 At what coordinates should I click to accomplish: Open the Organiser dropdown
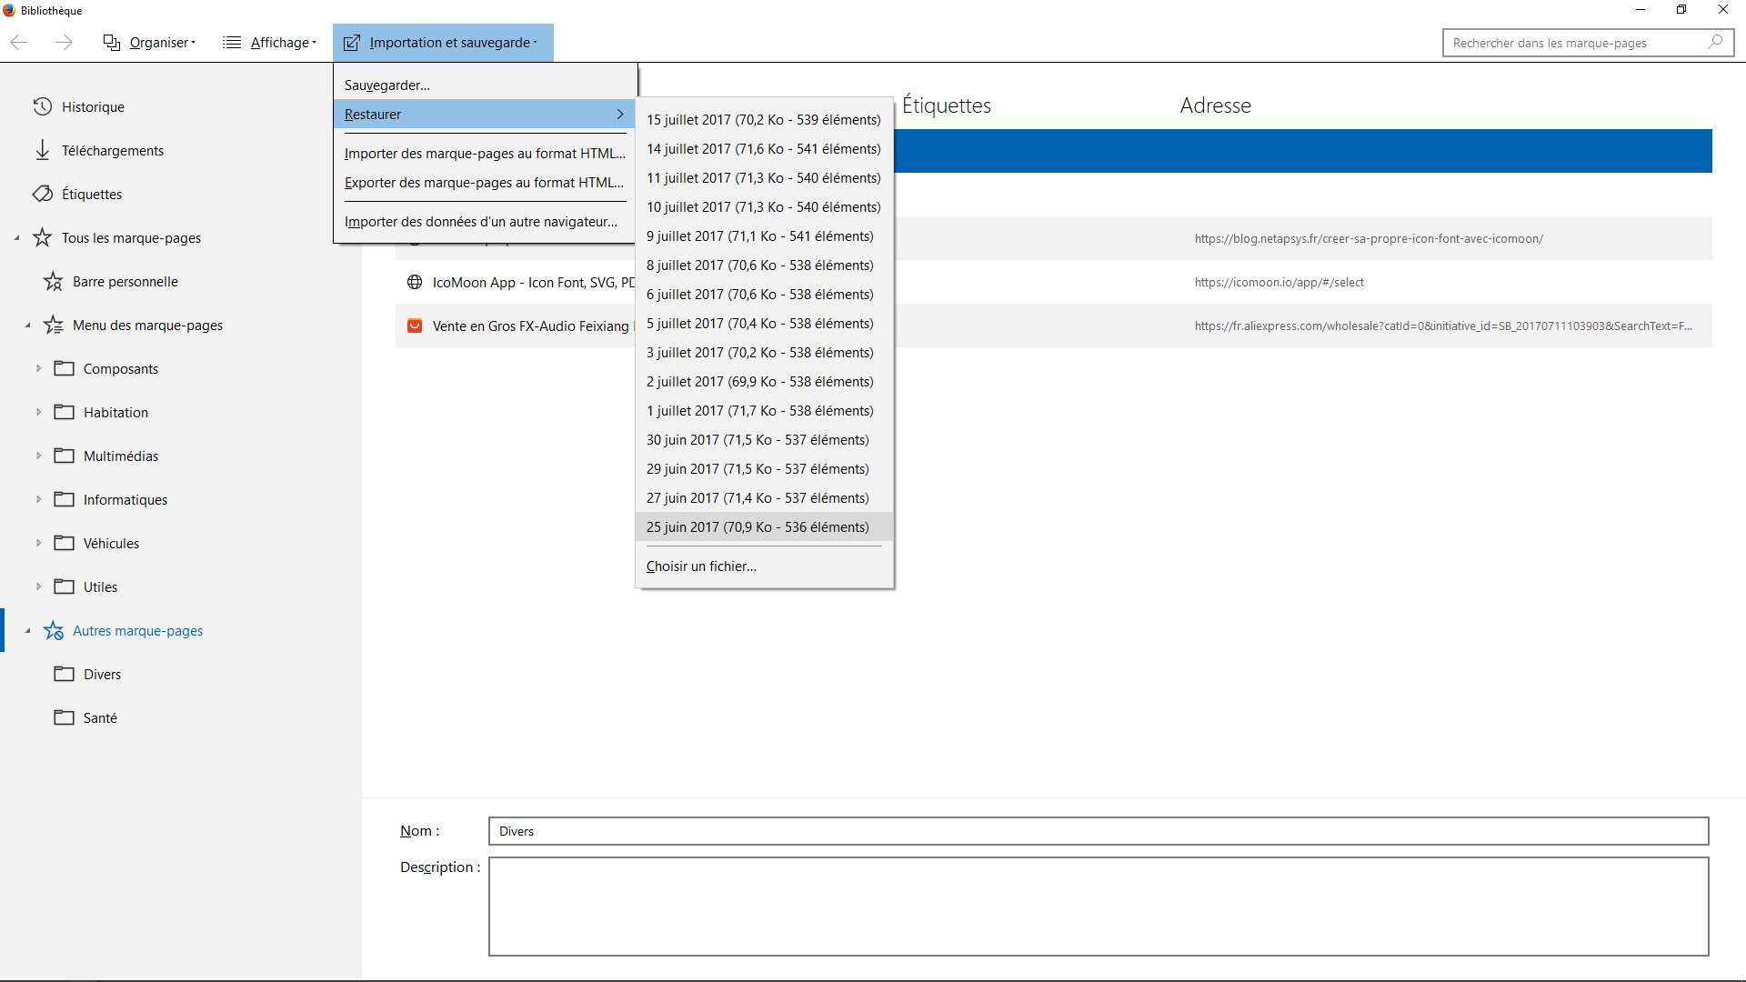tap(149, 43)
